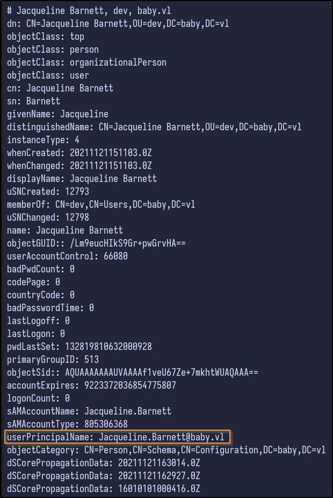Click the objectGUID value line
Screen dimensions: 333x498
tap(96, 243)
